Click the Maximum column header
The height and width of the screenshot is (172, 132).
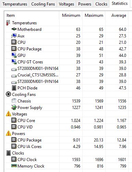tap(94, 15)
